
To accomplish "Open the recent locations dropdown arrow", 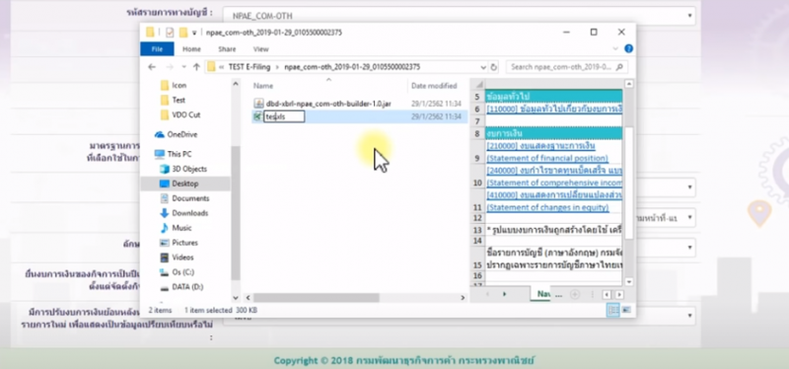I will coord(183,67).
